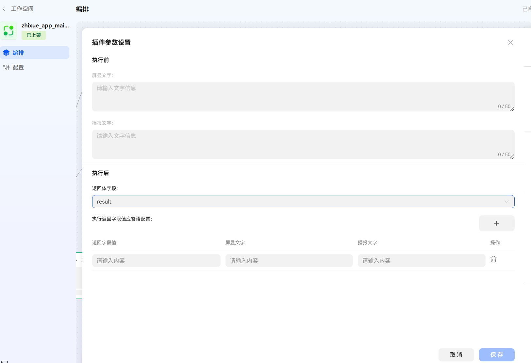The height and width of the screenshot is (363, 531).
Task: Click the 编排 layers icon in sidebar
Action: [6, 53]
